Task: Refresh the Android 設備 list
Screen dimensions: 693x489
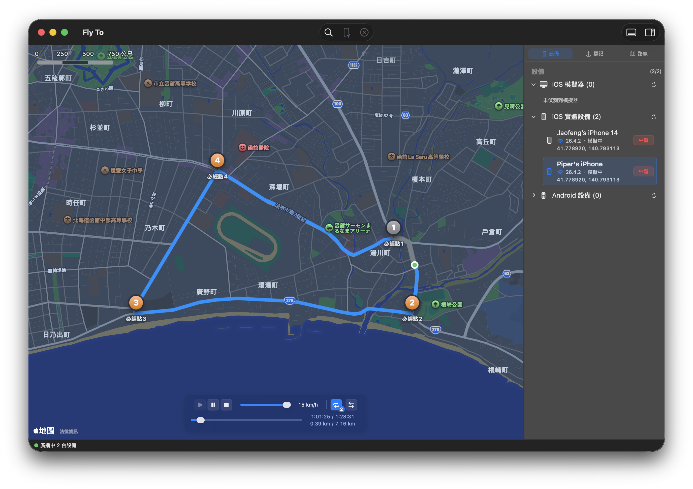Action: pyautogui.click(x=653, y=195)
